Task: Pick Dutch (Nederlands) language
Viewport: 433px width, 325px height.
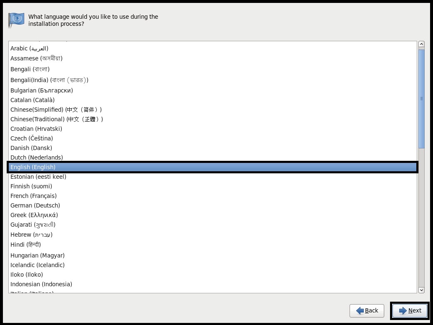Action: [x=37, y=157]
